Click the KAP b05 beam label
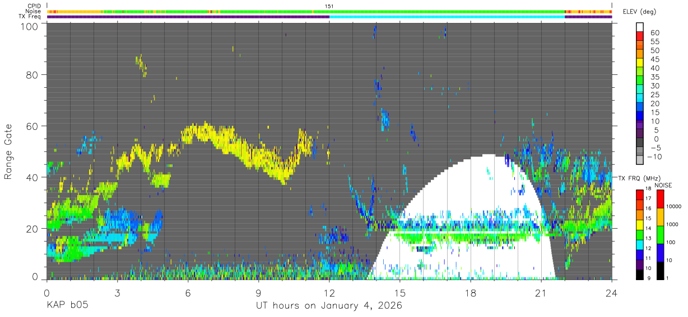 pos(67,306)
